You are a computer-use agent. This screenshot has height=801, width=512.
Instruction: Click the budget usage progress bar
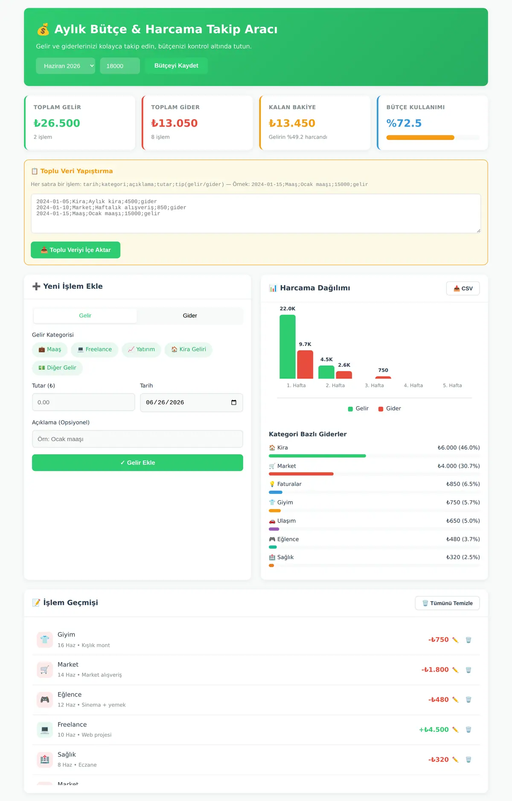[x=433, y=138]
